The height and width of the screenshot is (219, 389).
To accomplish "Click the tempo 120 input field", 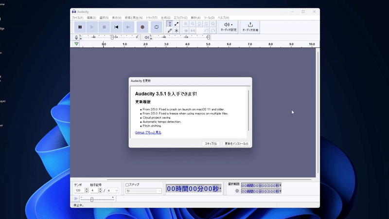I will 79,190.
